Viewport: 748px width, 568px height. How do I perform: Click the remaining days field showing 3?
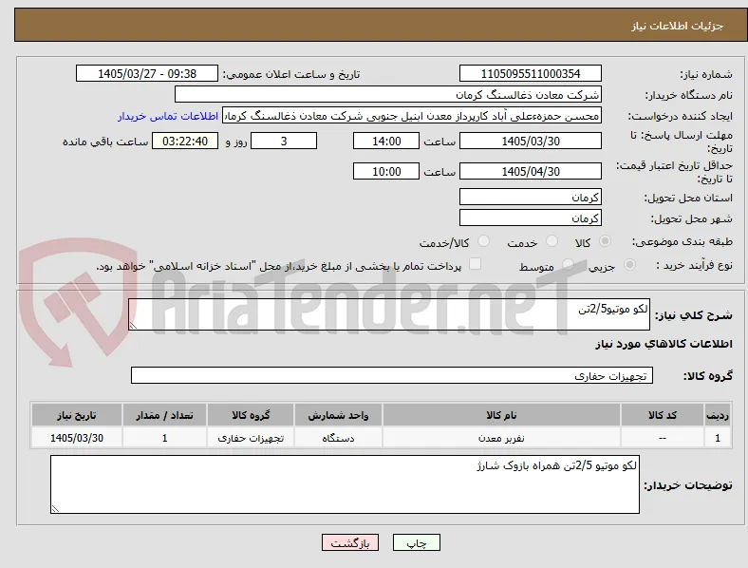coord(284,142)
